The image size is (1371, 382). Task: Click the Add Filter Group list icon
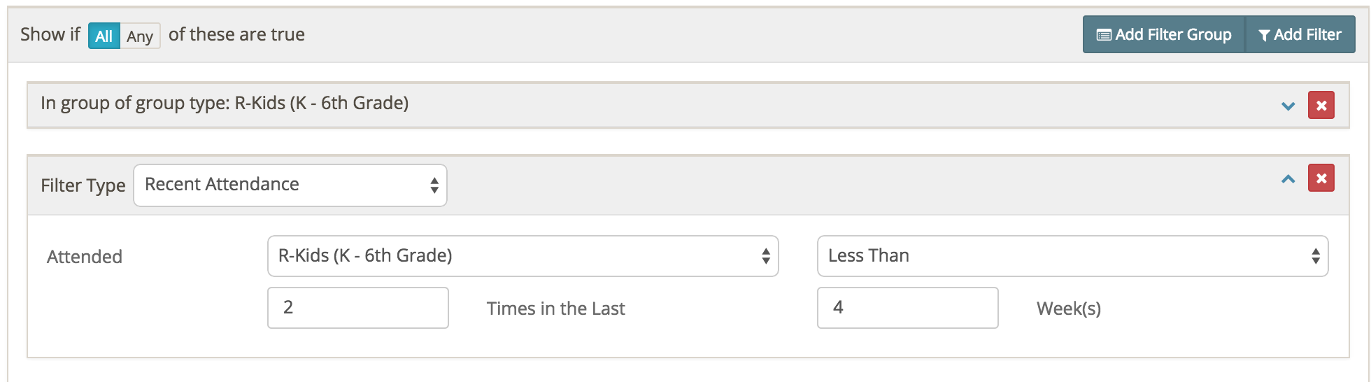coord(1104,35)
